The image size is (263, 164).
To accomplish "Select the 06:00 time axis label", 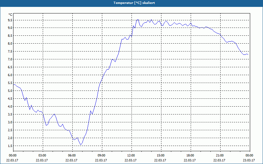I will pos(72,155).
